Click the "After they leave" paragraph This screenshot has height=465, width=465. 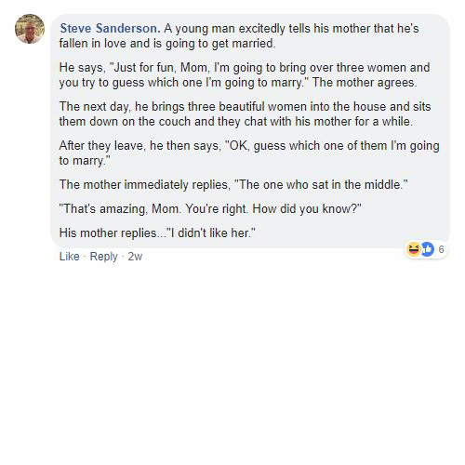249,153
